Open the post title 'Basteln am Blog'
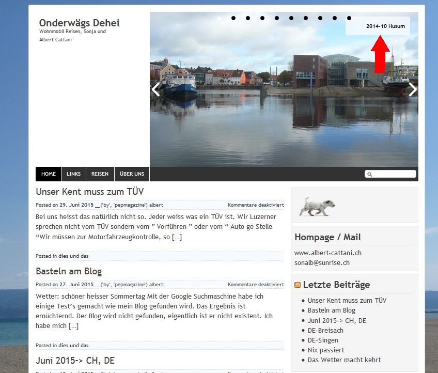Viewport: 438px width, 373px height. click(x=69, y=271)
